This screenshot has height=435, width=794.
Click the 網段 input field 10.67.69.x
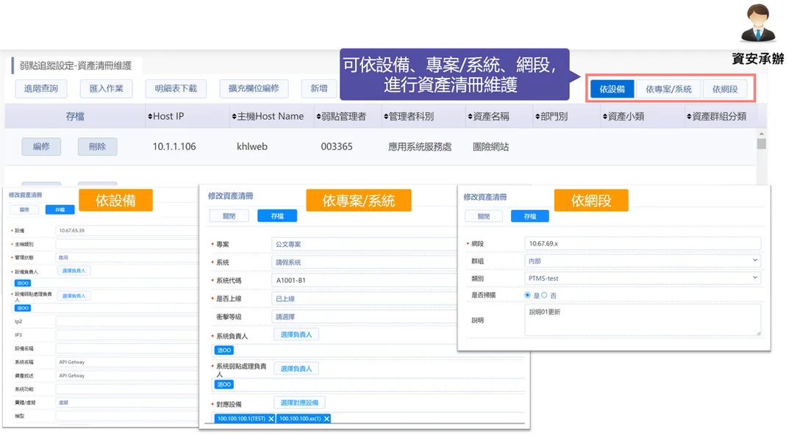[x=643, y=243]
